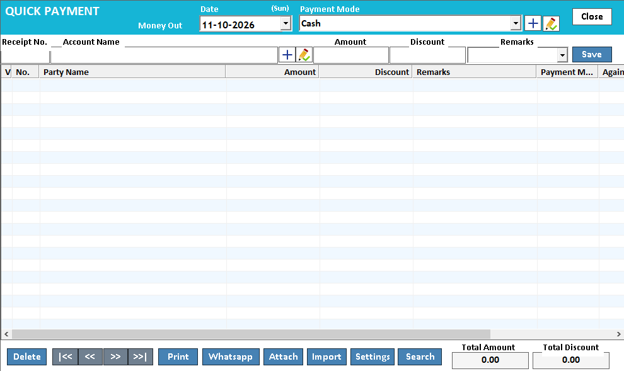Click the Total Discount value box
The width and height of the screenshot is (624, 371).
pyautogui.click(x=571, y=360)
